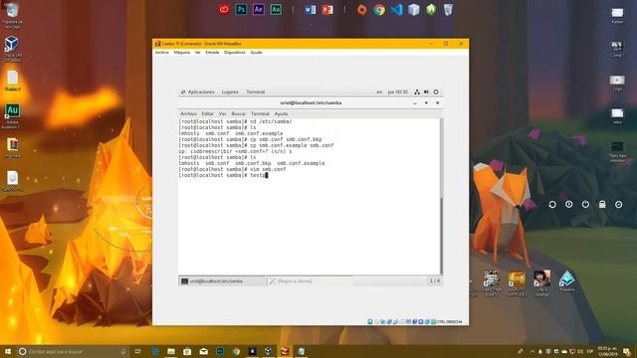
Task: Open the terminal window's Archivo menu
Action: [x=188, y=113]
